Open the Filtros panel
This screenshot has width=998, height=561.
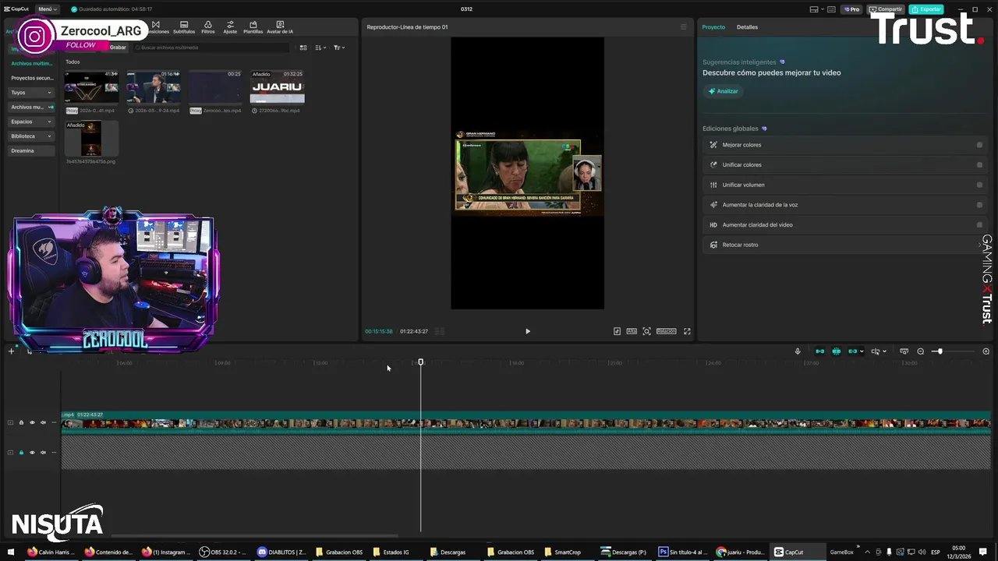208,27
